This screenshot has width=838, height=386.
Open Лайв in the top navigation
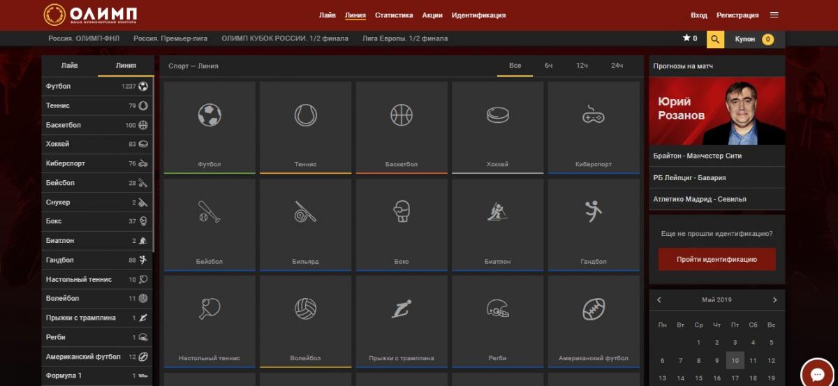(x=327, y=15)
